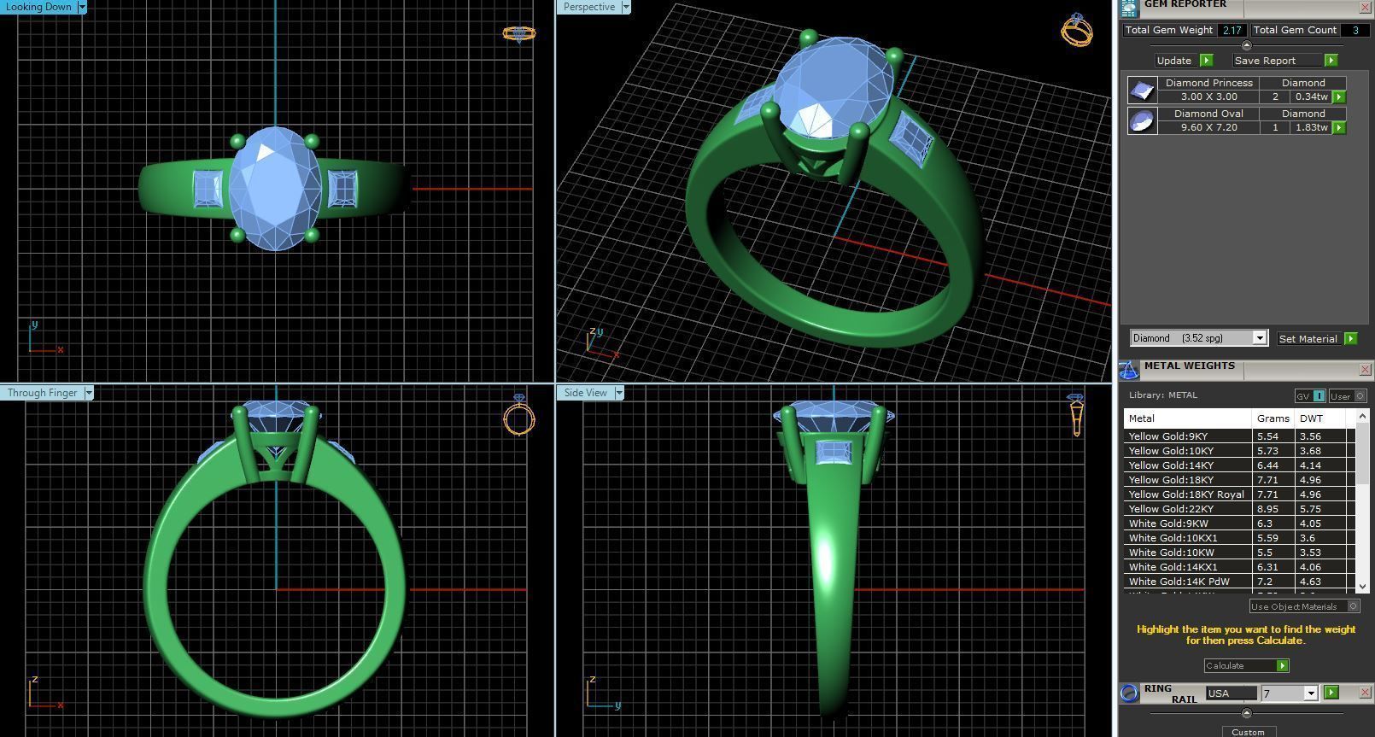Open the Through Finger viewport dropdown arrow
Image resolution: width=1375 pixels, height=737 pixels.
coord(88,393)
